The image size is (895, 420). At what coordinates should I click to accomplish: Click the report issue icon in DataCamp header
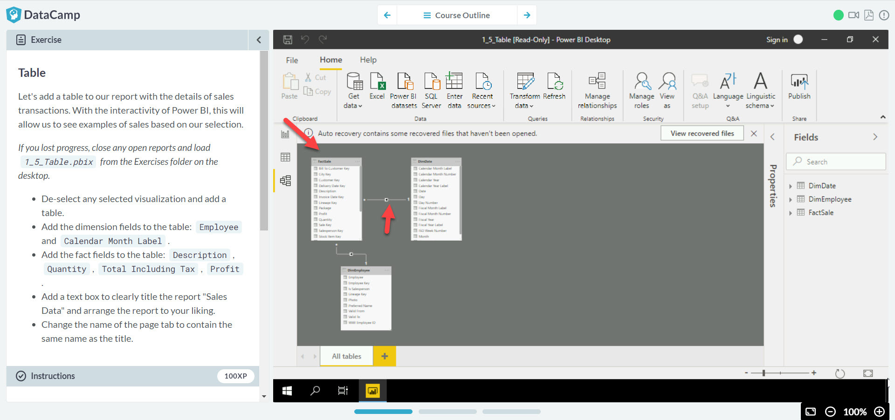coord(884,15)
